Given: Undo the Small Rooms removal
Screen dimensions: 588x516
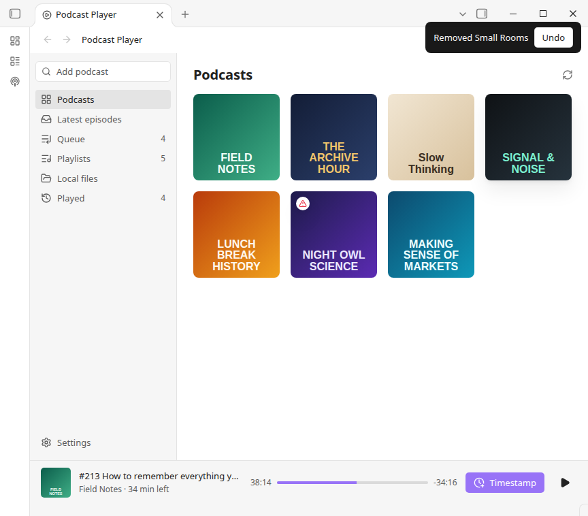Looking at the screenshot, I should click(553, 37).
